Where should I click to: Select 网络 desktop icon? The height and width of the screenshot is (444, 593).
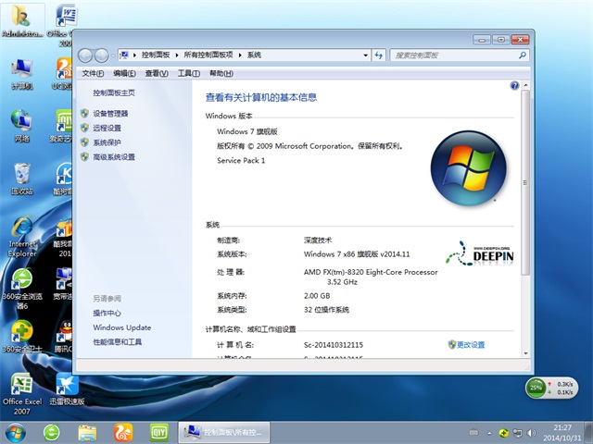point(22,126)
